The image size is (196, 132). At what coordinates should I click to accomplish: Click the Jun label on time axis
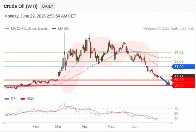[135, 126]
